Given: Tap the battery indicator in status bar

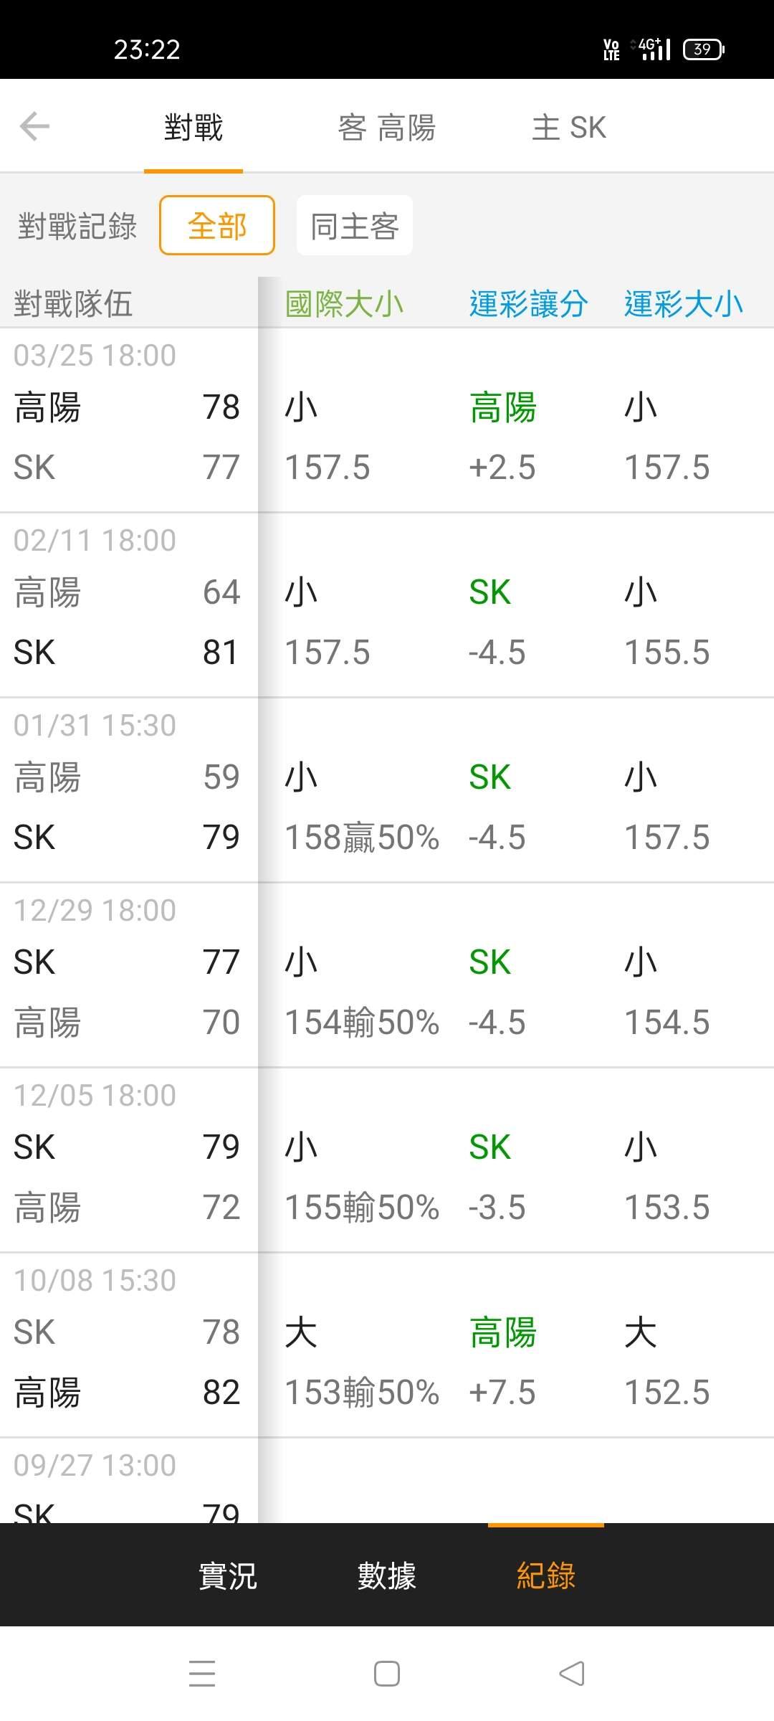Looking at the screenshot, I should tap(703, 49).
